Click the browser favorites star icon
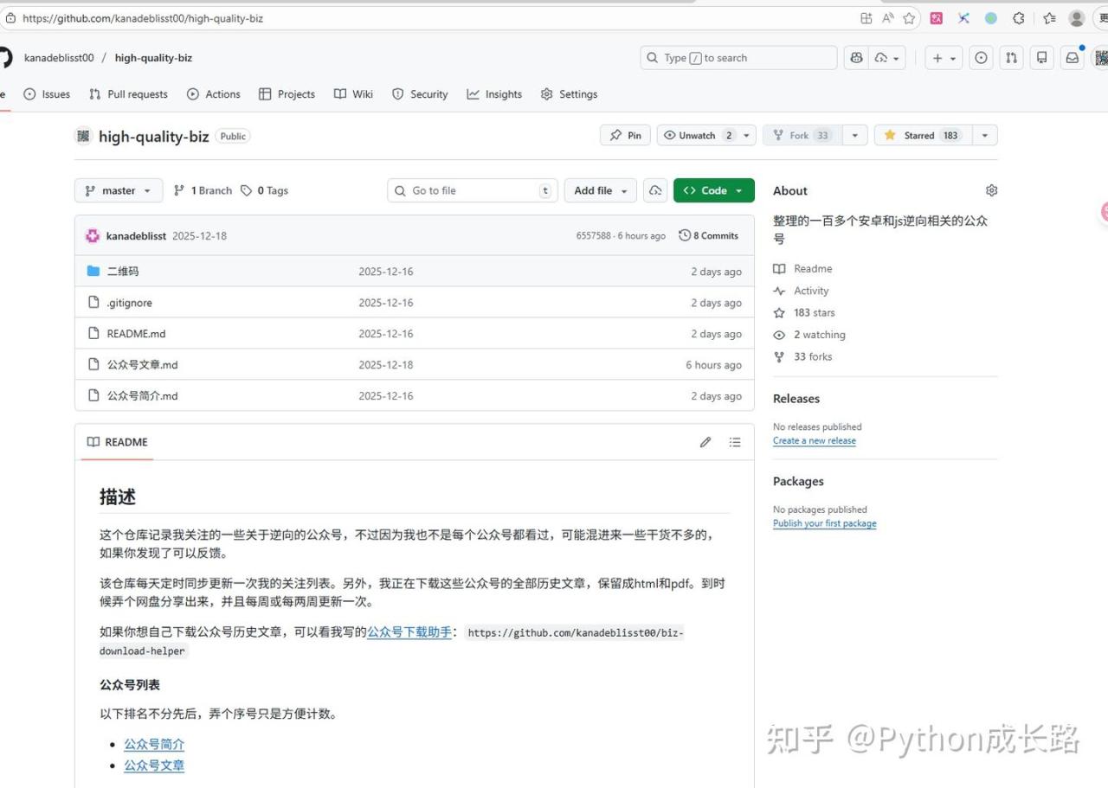 click(909, 18)
